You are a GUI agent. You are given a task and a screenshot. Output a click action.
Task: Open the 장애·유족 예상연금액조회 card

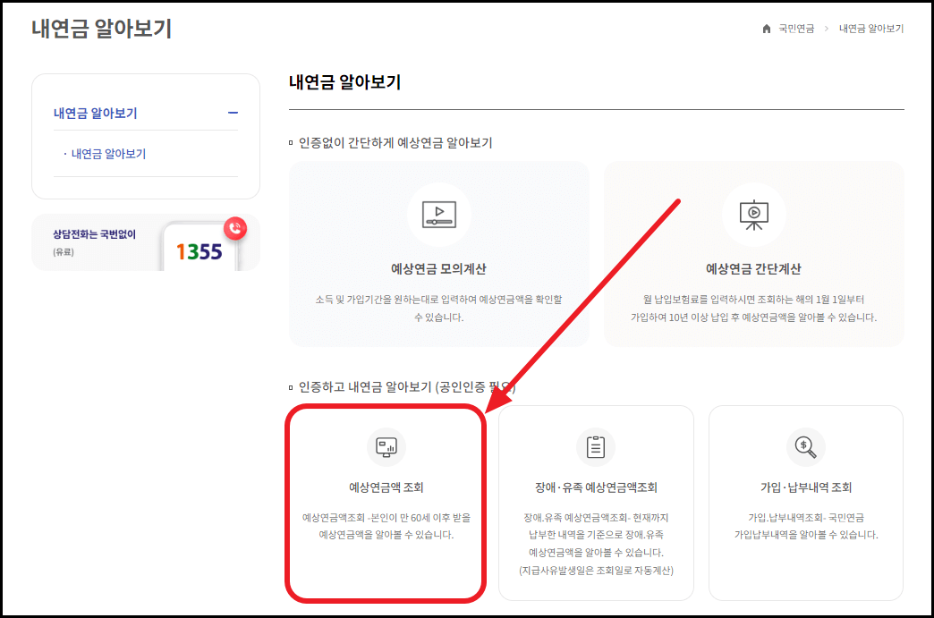point(594,503)
